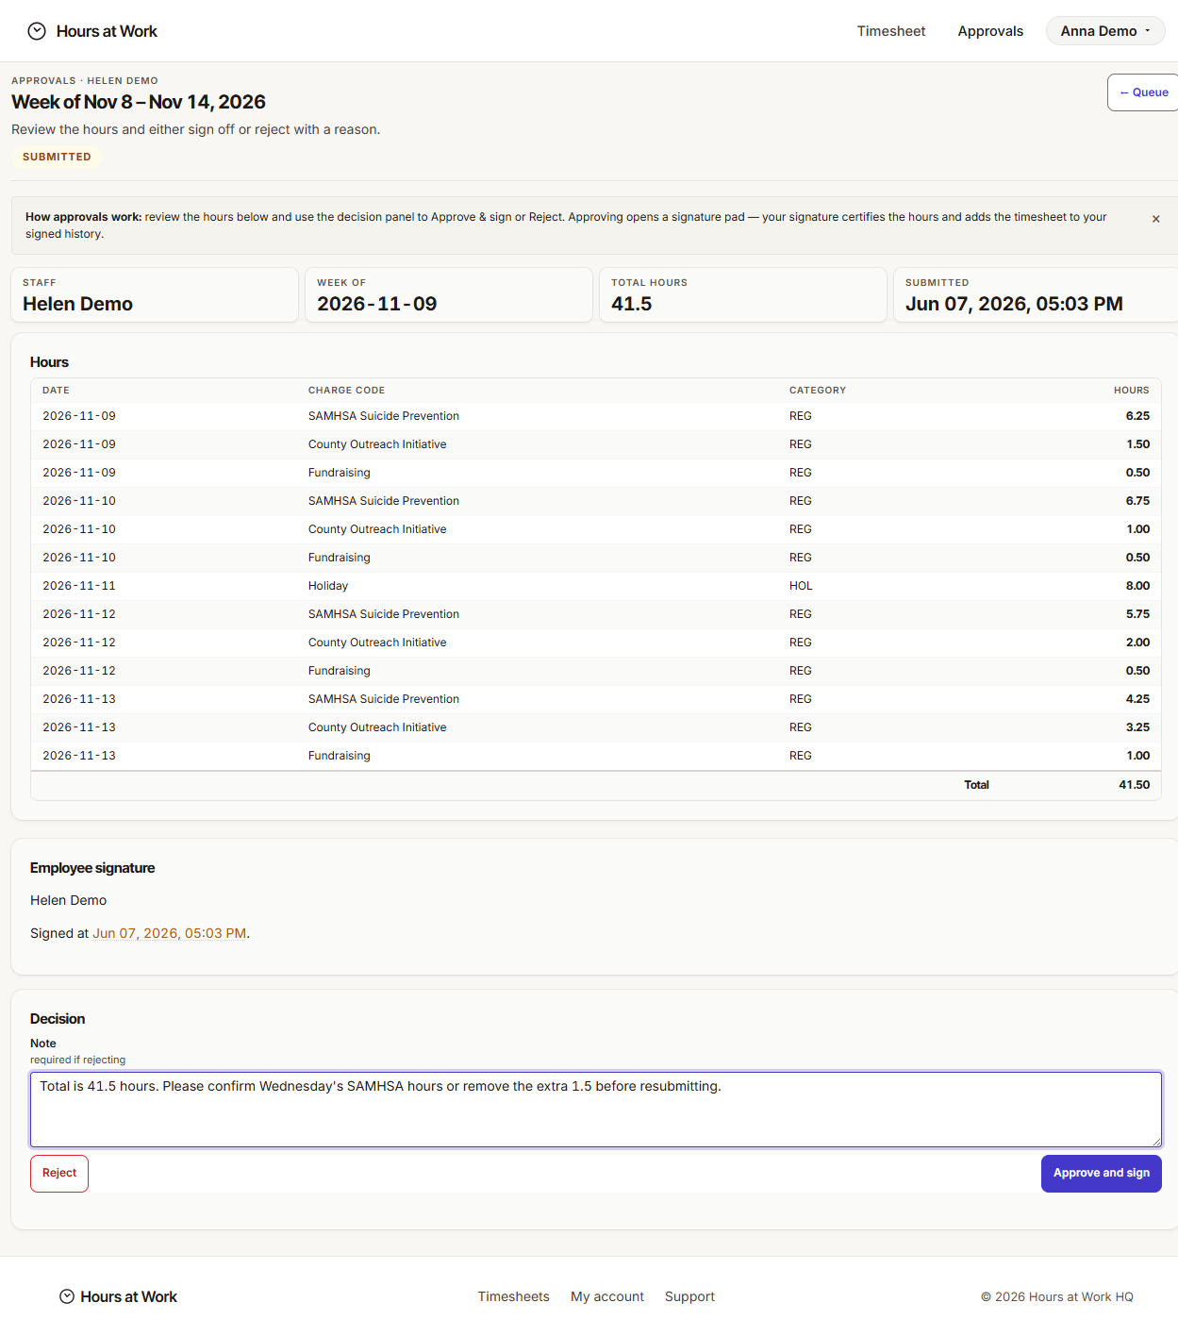
Task: Return to the Queue with back button
Action: click(1143, 92)
